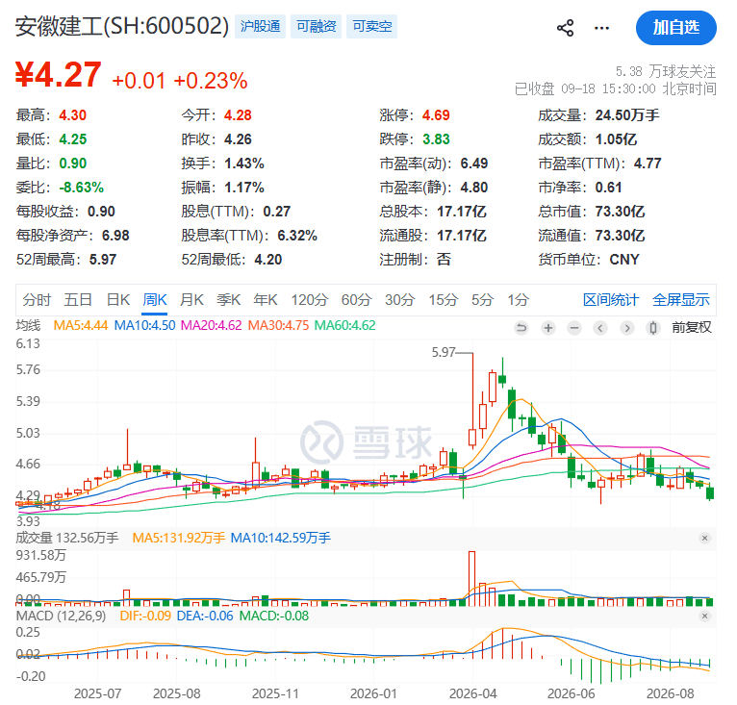This screenshot has width=737, height=705.
Task: Click the 均线 indicator label
Action: click(x=28, y=326)
